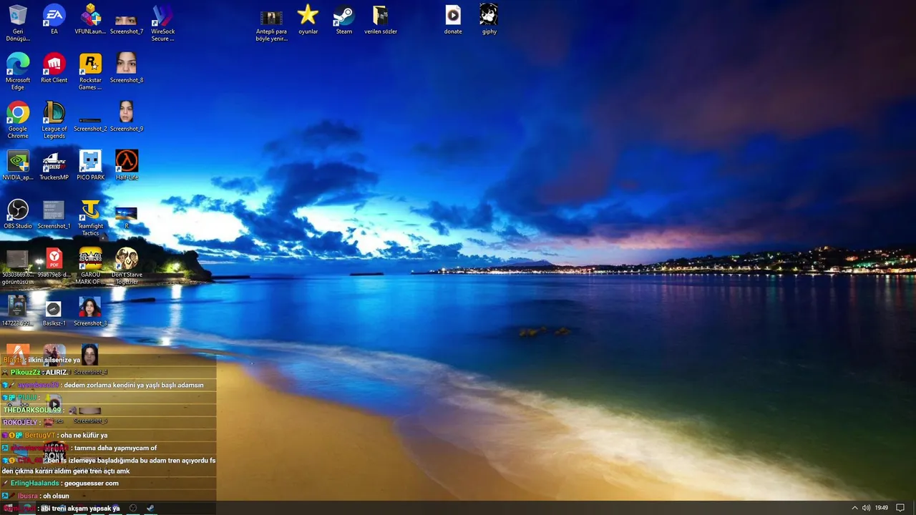Click the Steam icon on the taskbar
This screenshot has width=916, height=515.
click(150, 508)
